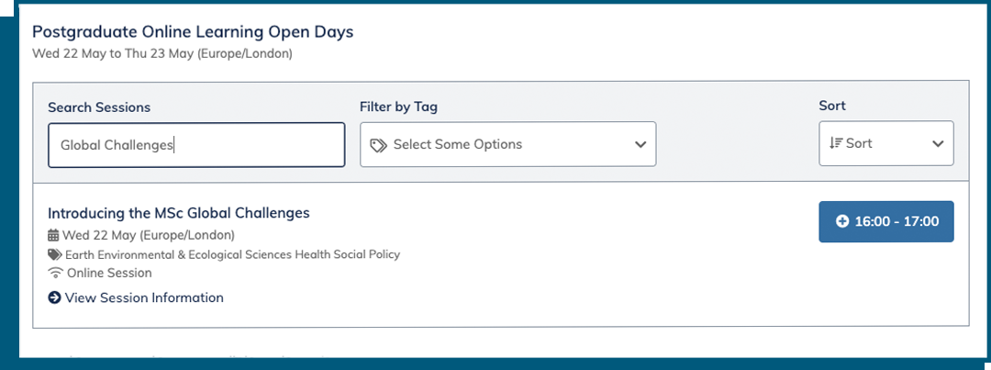The height and width of the screenshot is (370, 991).
Task: Expand the Filter by Tag chevron arrow
Action: [640, 145]
